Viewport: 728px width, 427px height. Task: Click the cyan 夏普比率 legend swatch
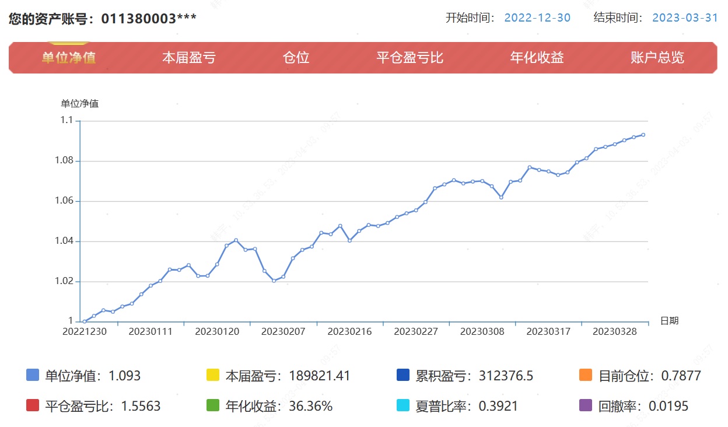tap(402, 406)
